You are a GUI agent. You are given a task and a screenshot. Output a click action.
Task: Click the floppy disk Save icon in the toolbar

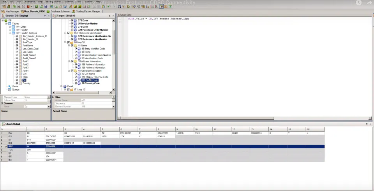pyautogui.click(x=46, y=7)
